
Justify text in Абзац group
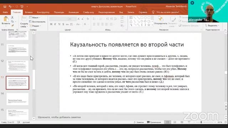coord(107,24)
